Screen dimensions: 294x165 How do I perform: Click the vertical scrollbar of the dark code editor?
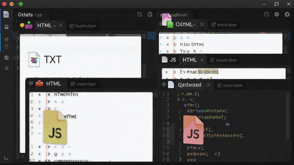pyautogui.click(x=287, y=116)
